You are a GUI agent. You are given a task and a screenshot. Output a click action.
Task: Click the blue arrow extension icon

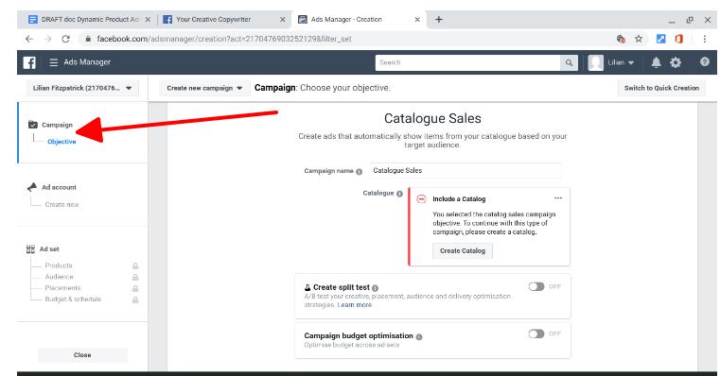(660, 39)
